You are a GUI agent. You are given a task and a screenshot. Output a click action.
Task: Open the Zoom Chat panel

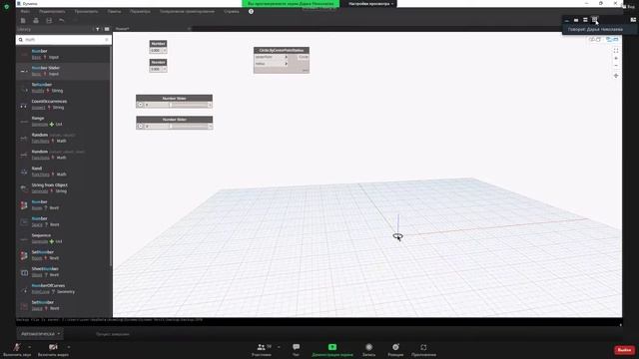point(296,350)
